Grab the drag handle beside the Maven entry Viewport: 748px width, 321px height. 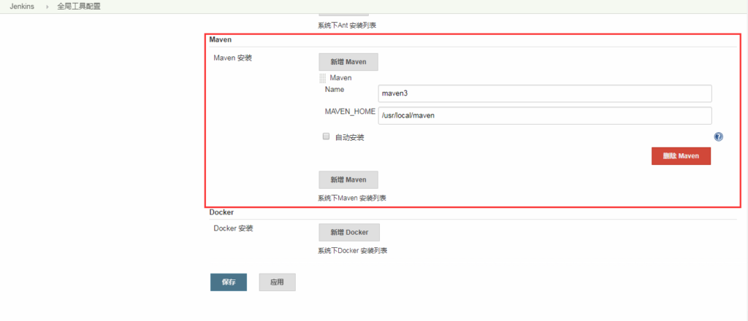[x=323, y=77]
